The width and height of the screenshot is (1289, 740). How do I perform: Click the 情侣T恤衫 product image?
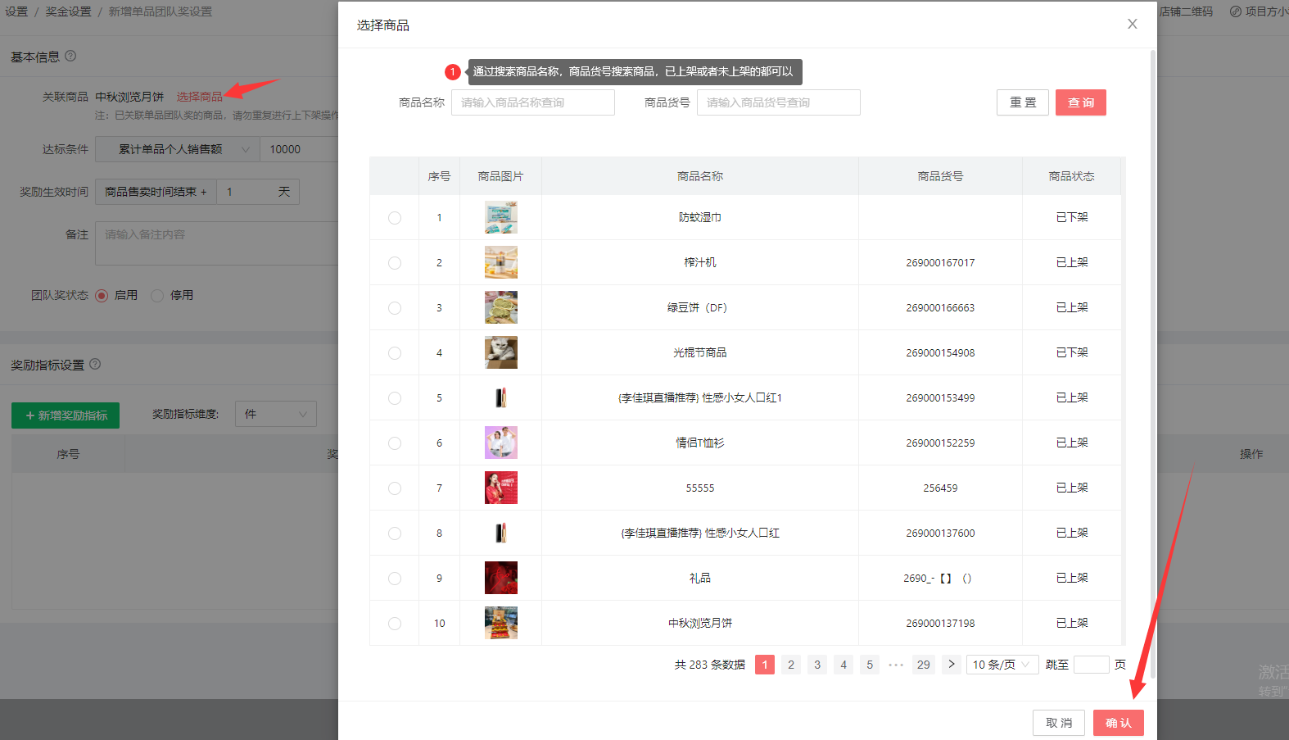500,443
